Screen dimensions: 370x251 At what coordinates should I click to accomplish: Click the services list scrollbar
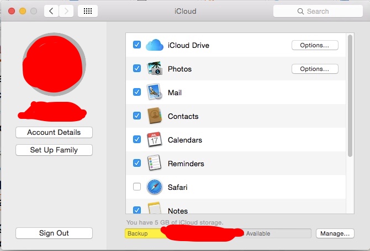coord(350,96)
